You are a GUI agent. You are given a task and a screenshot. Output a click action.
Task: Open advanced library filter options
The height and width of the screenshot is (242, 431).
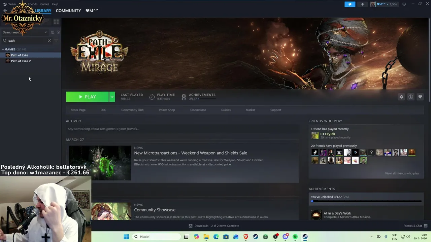tap(56, 41)
